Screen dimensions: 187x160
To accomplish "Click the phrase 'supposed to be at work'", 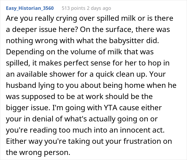I will (62, 97).
